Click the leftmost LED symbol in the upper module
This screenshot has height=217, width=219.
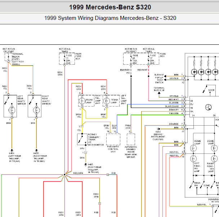pyautogui.click(x=194, y=72)
